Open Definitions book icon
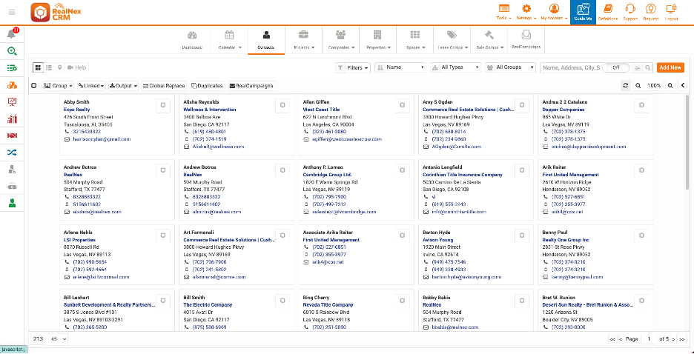This screenshot has width=694, height=354. pos(608,12)
